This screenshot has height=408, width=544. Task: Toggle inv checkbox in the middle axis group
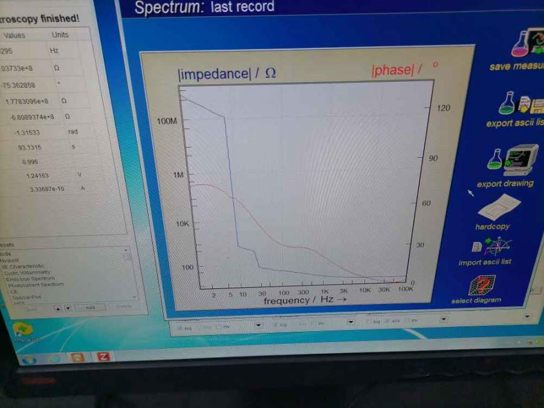tap(314, 324)
